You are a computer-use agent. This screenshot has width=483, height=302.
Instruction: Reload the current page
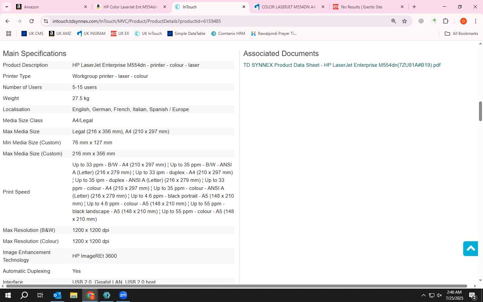32,21
